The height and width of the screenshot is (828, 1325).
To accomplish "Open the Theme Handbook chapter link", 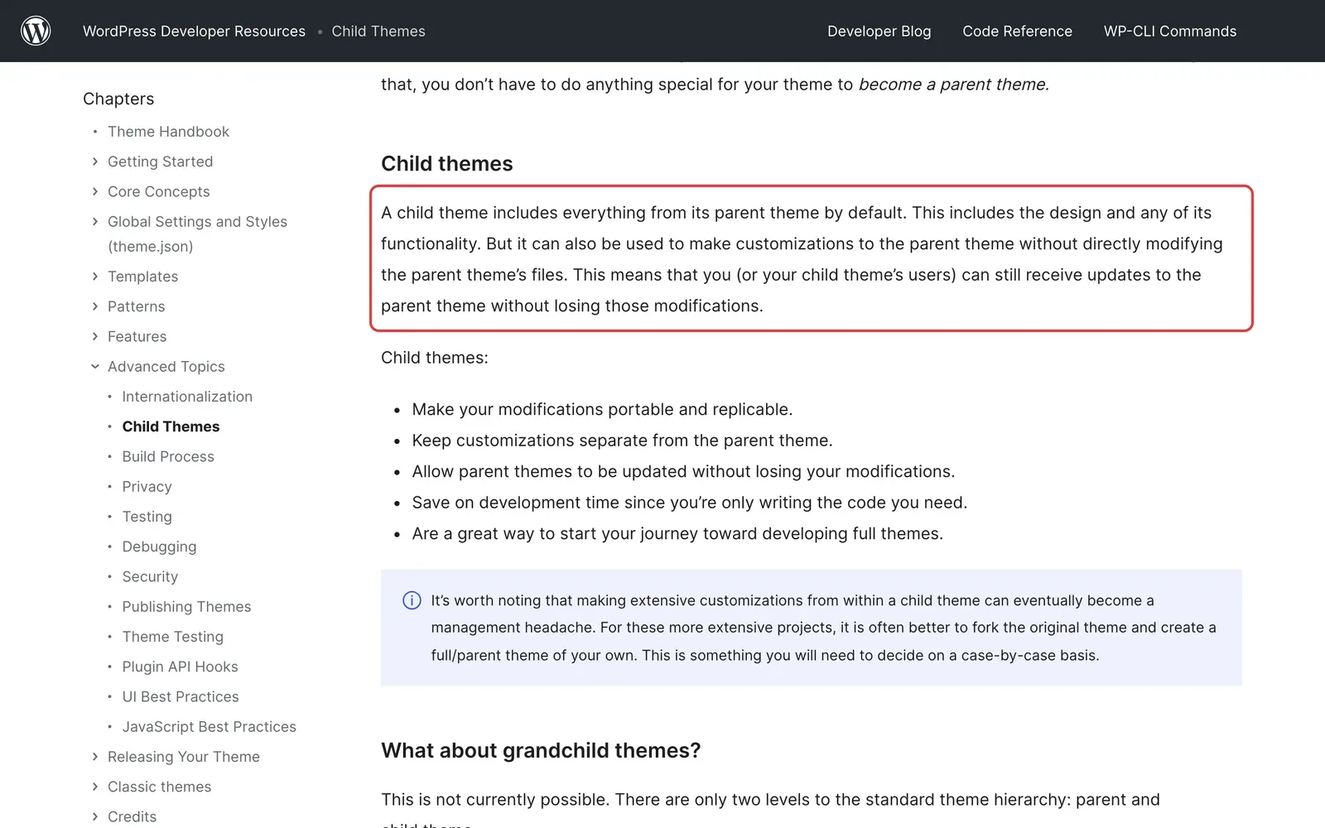I will (x=168, y=132).
